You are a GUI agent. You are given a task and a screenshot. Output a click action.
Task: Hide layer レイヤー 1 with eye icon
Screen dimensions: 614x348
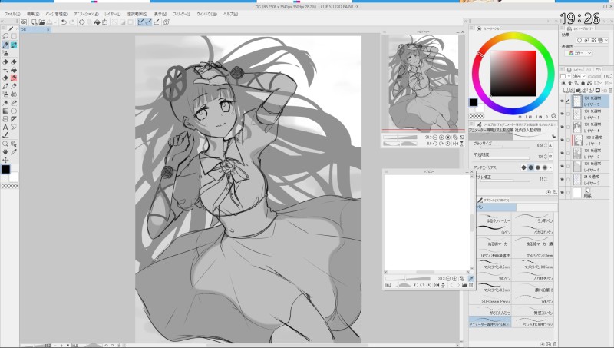(562, 114)
